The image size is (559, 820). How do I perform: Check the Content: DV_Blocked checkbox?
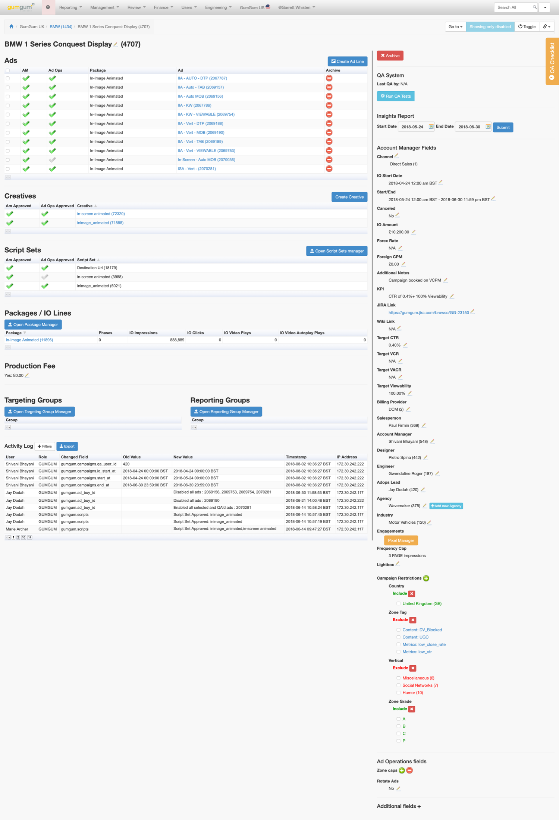[x=398, y=630]
